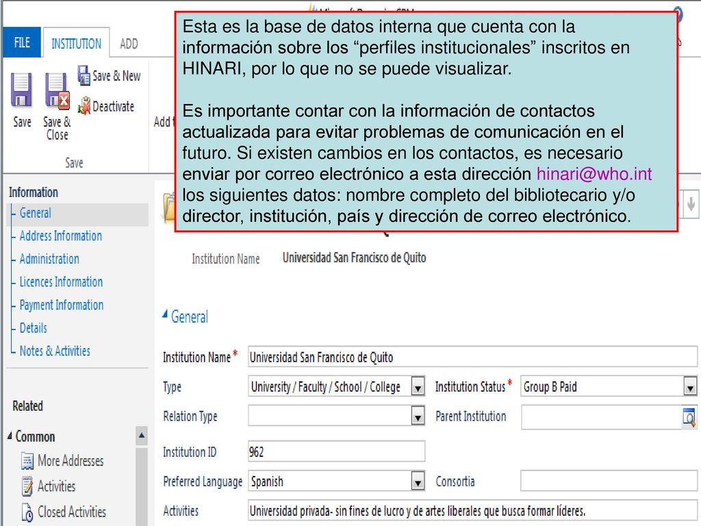This screenshot has height=526, width=701.
Task: Open Address Information section
Action: (61, 236)
